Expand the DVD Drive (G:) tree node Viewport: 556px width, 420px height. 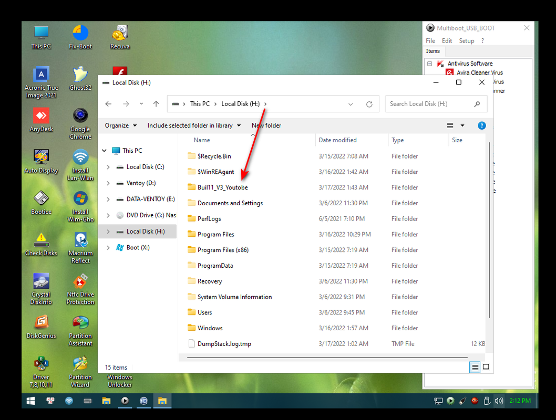tap(108, 215)
